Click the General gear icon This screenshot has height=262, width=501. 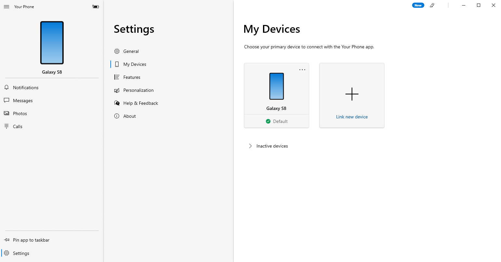[117, 51]
